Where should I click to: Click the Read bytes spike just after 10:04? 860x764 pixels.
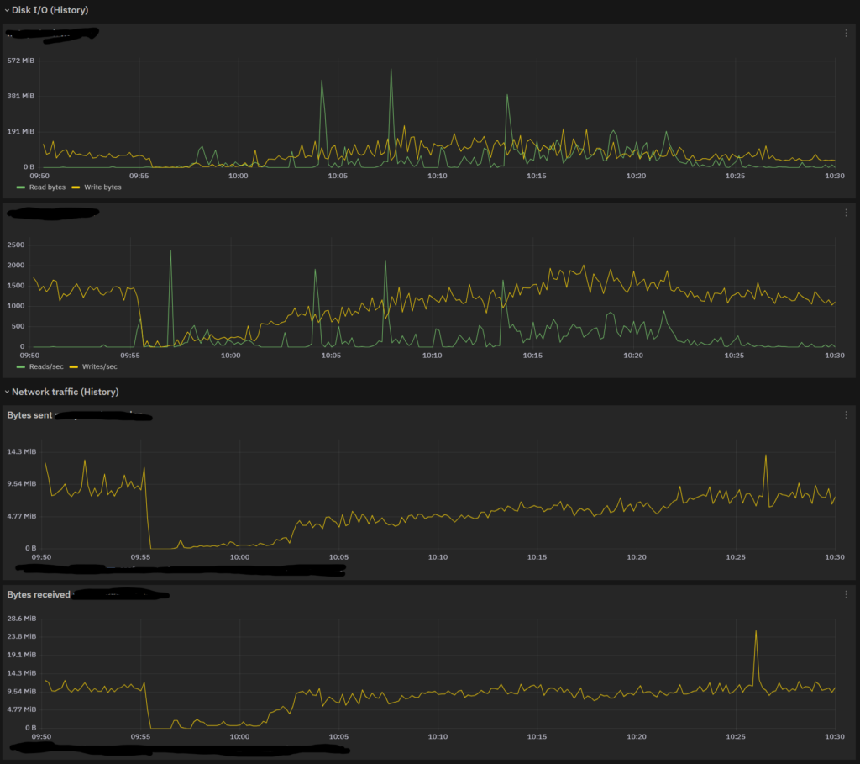[322, 82]
